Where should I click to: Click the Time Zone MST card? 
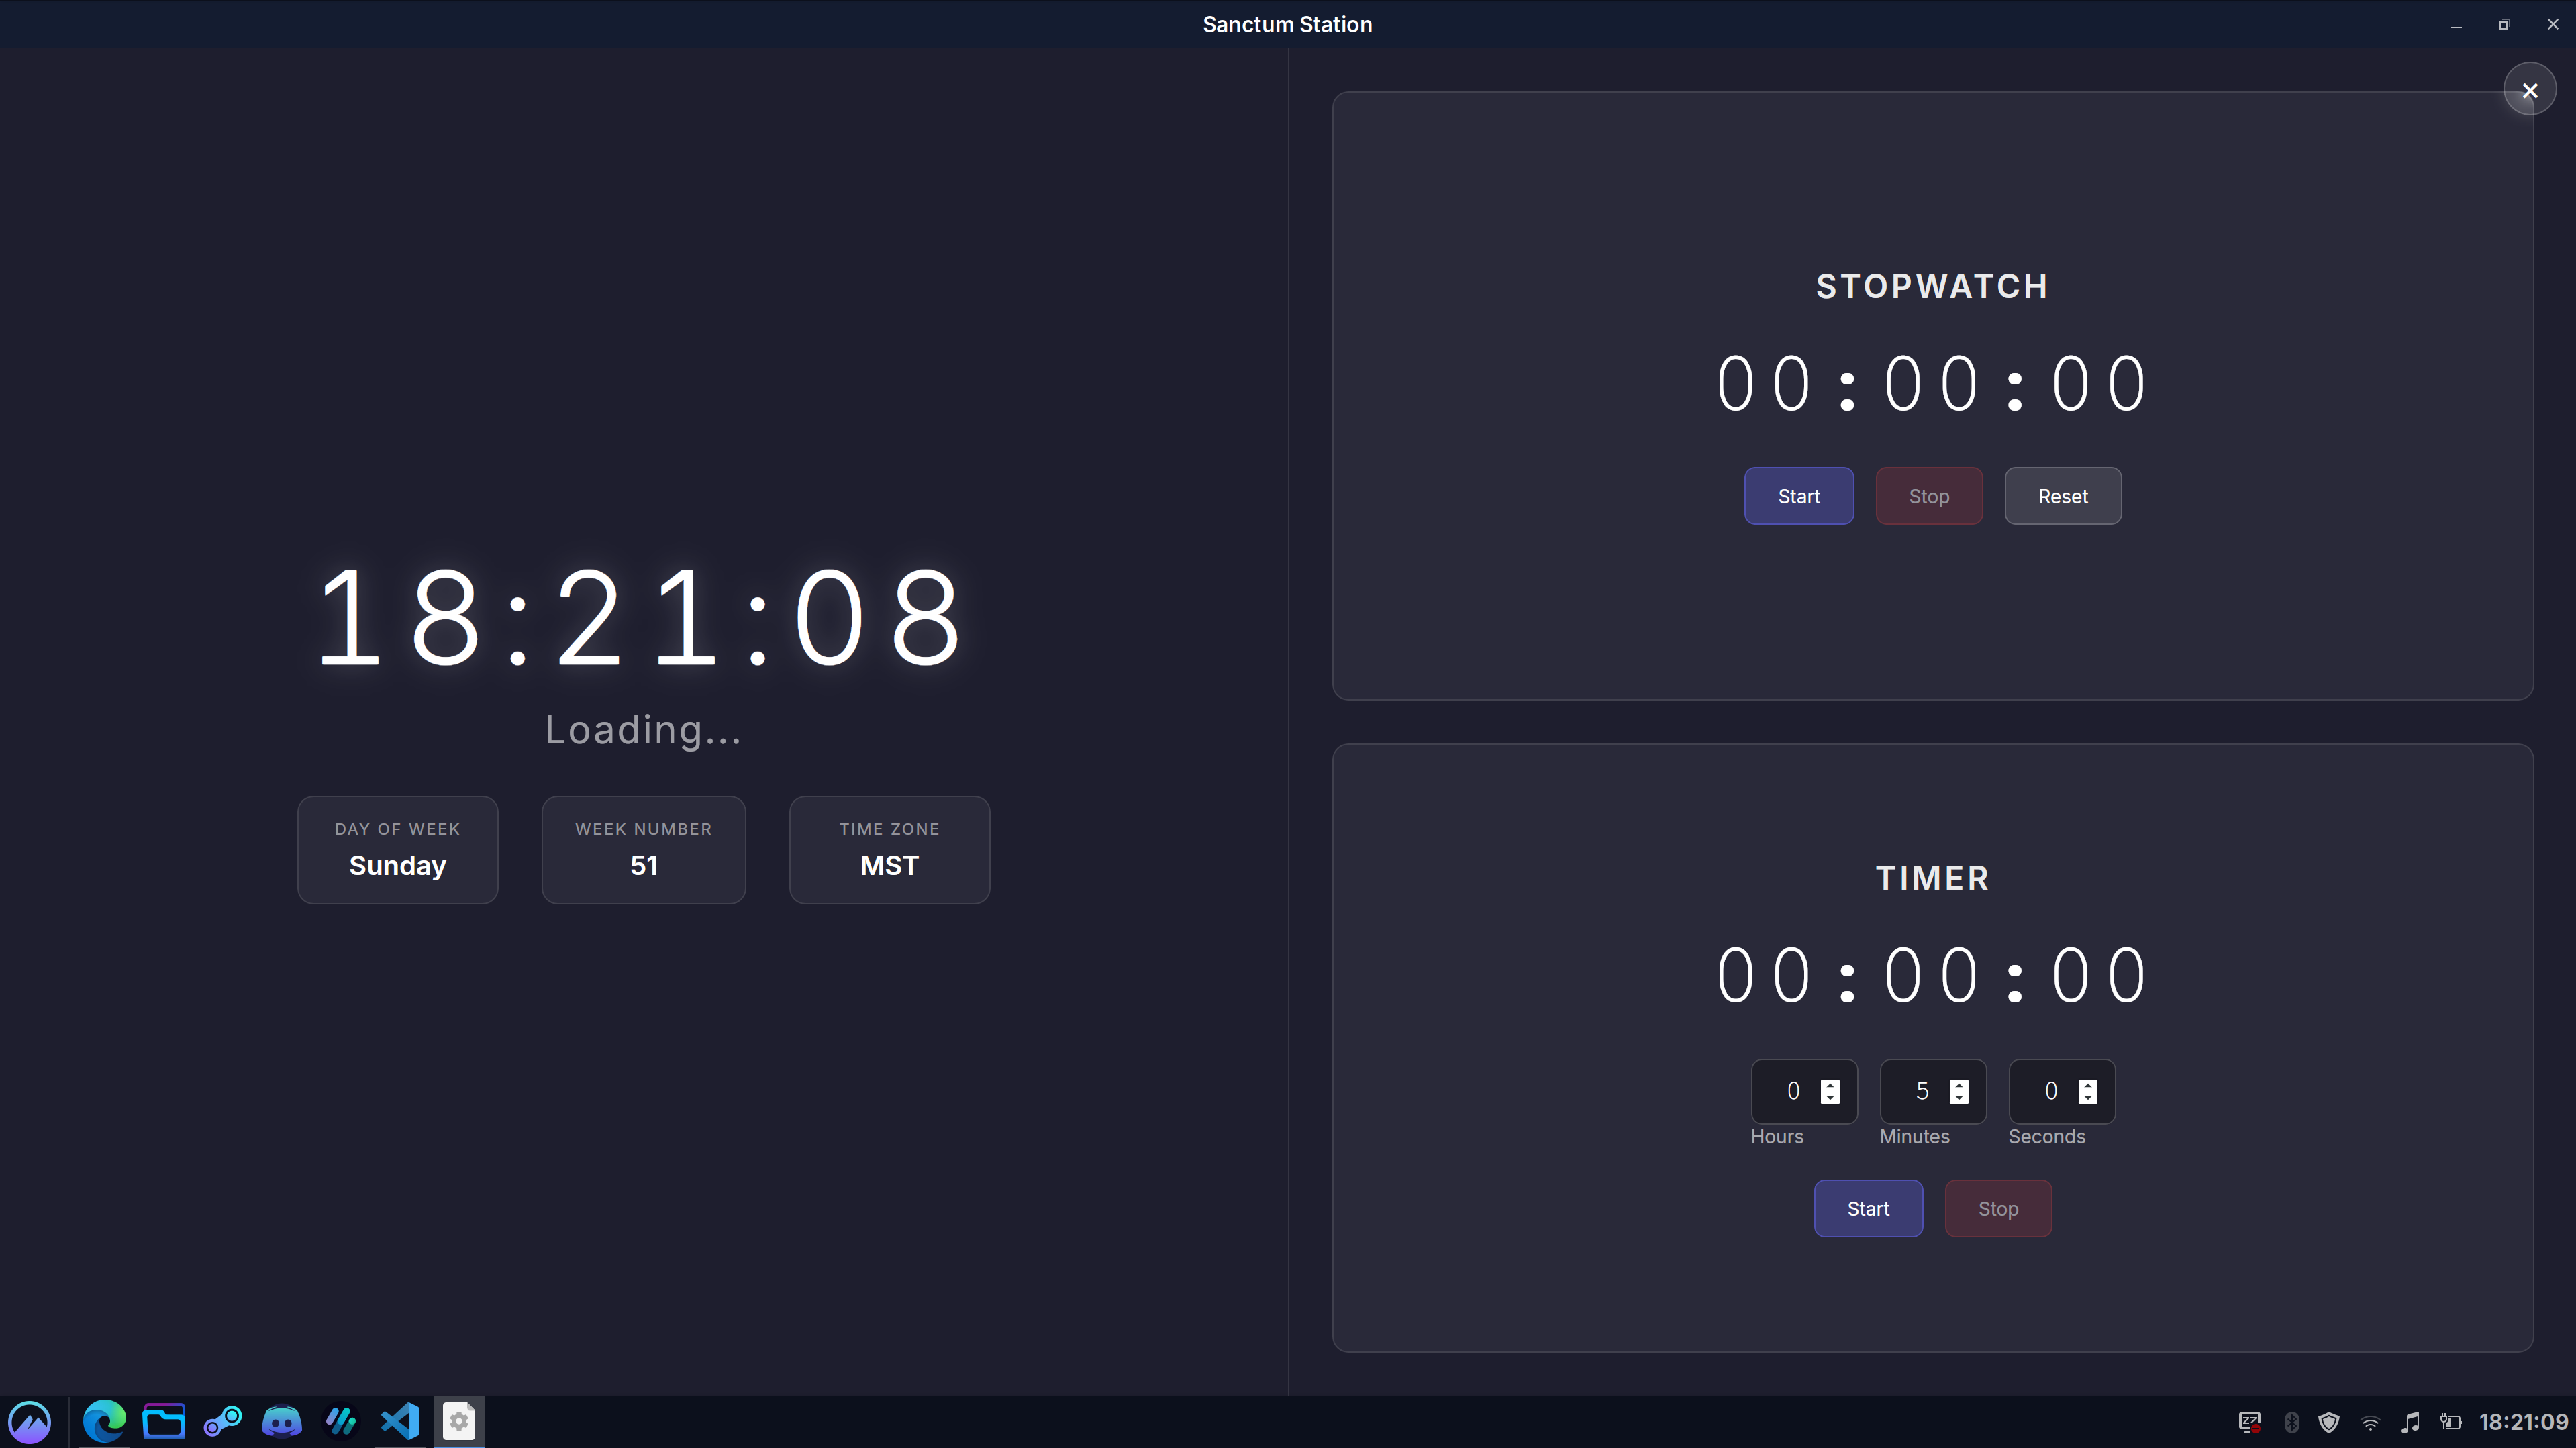tap(889, 850)
